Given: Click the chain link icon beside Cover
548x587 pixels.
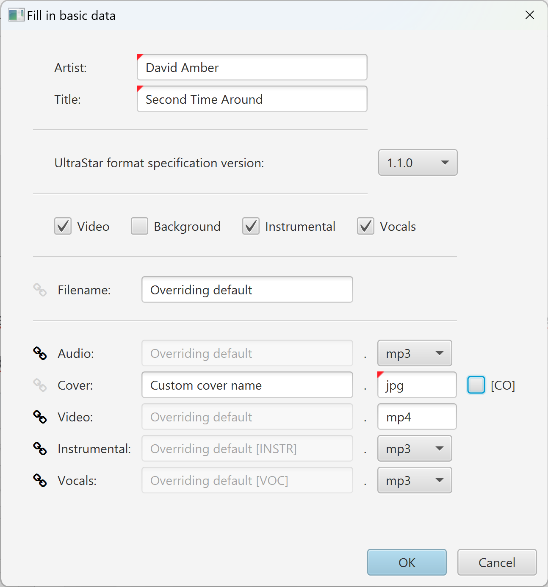Looking at the screenshot, I should point(40,385).
